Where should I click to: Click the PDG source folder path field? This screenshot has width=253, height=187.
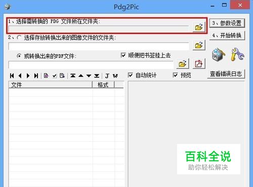coord(99,29)
